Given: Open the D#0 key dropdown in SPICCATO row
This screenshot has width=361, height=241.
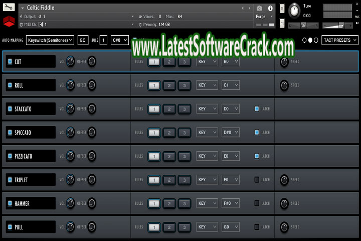Looking at the screenshot, I should 231,133.
